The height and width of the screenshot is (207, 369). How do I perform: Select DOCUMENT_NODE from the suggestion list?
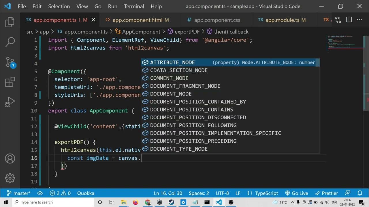click(x=171, y=94)
